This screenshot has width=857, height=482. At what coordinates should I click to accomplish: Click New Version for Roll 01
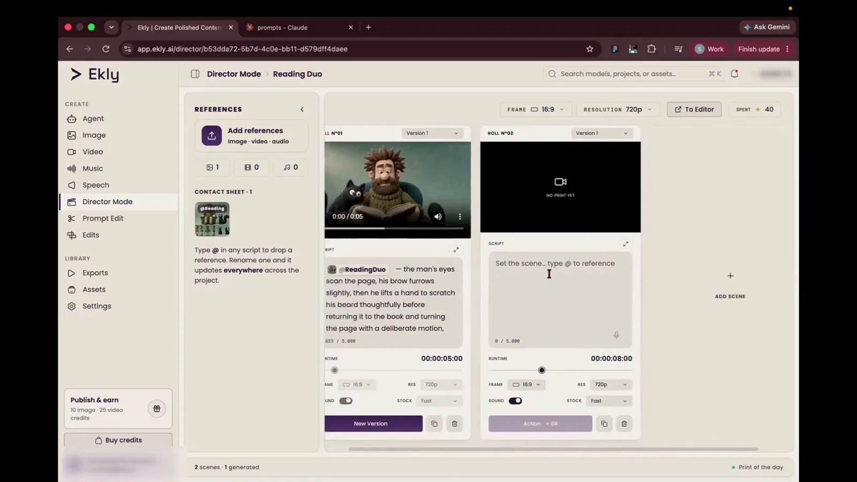click(x=373, y=424)
